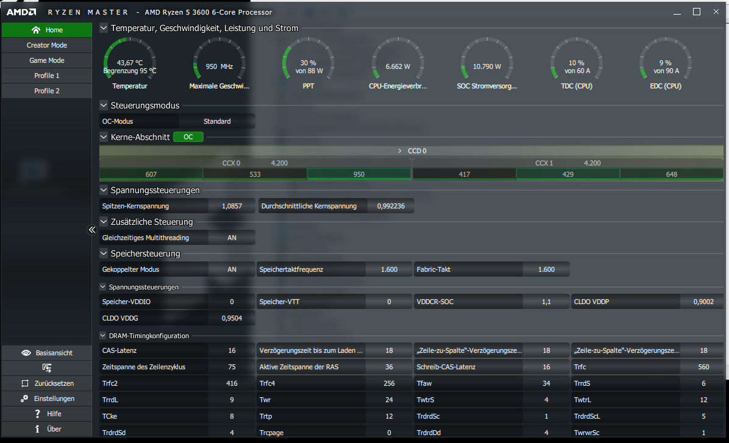Click the green OC badge
The image size is (729, 443).
pyautogui.click(x=188, y=137)
